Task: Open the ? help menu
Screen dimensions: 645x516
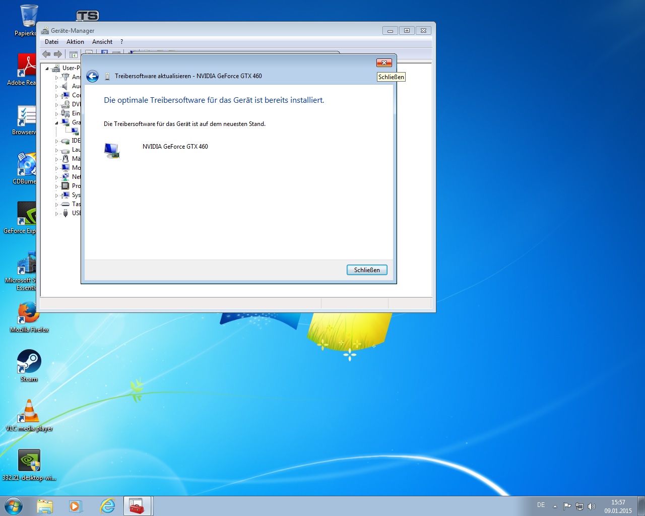Action: [x=121, y=42]
